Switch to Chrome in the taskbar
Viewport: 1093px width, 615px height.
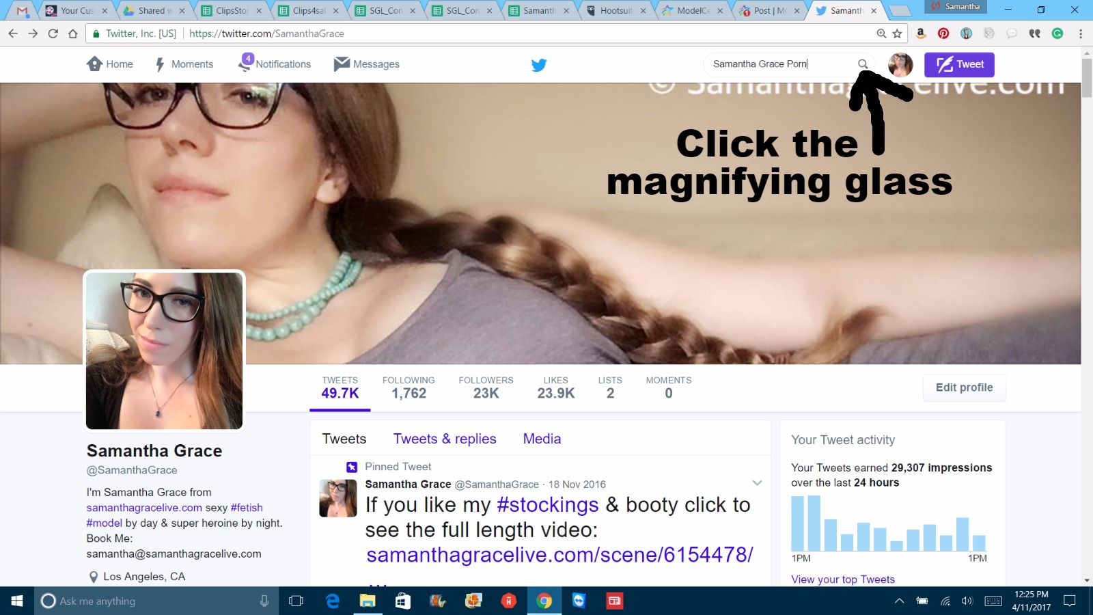coord(544,601)
